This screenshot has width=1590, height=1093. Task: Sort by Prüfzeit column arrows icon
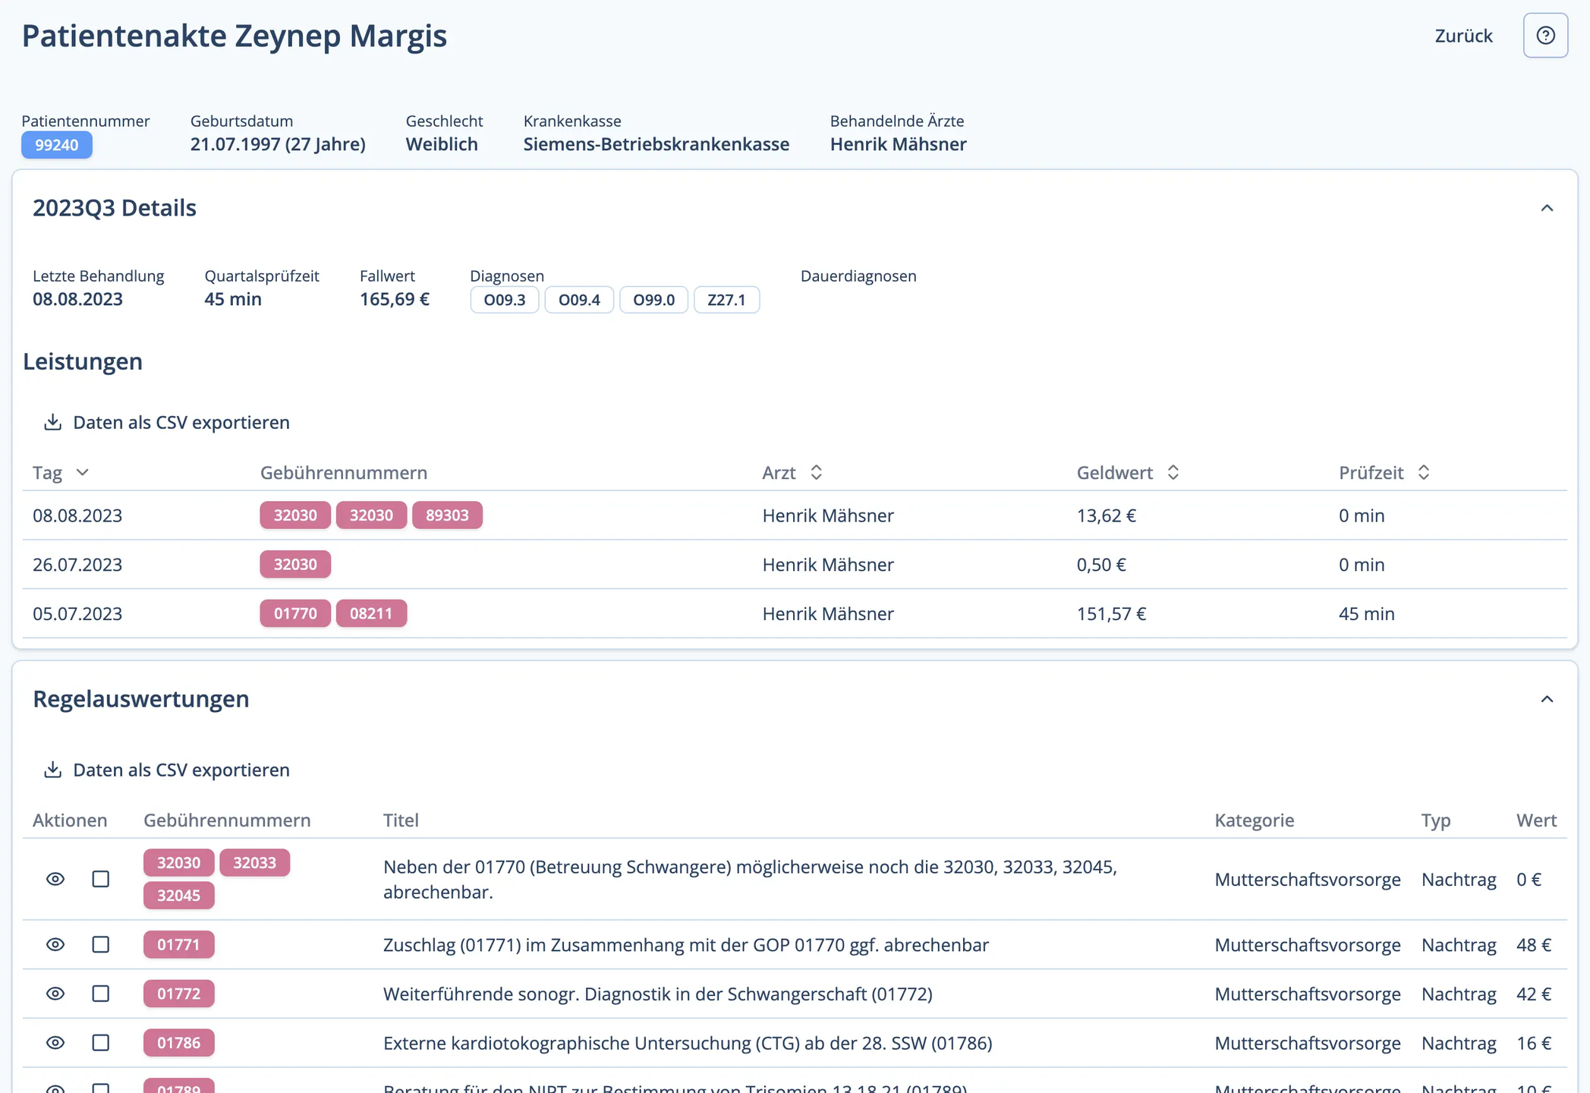pyautogui.click(x=1424, y=472)
